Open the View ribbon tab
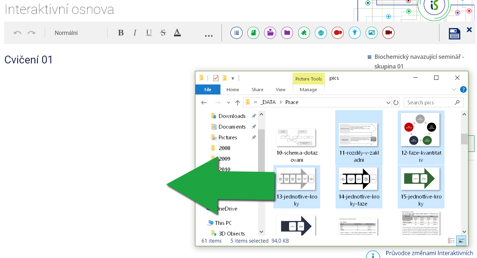 point(280,89)
